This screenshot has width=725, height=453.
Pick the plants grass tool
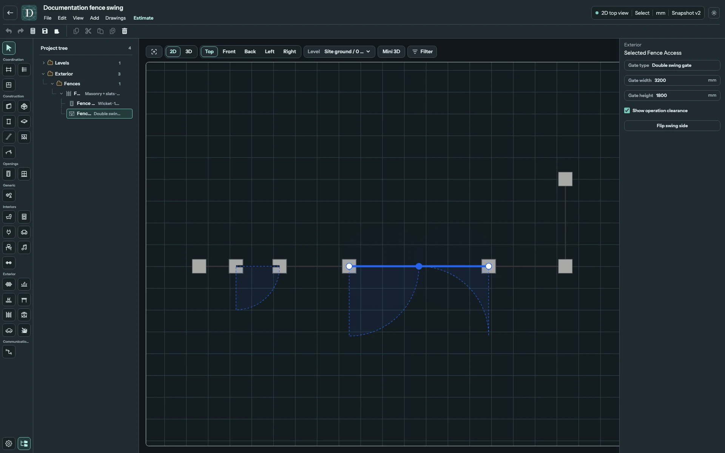[x=24, y=330]
